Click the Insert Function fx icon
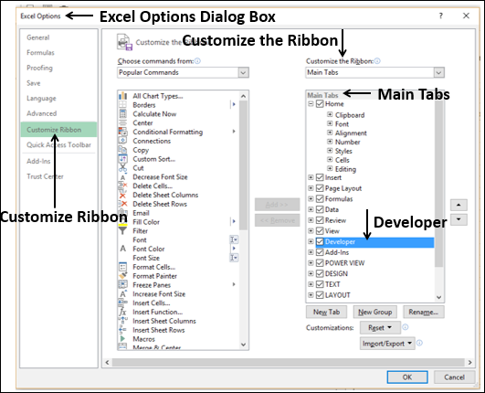 coord(122,312)
